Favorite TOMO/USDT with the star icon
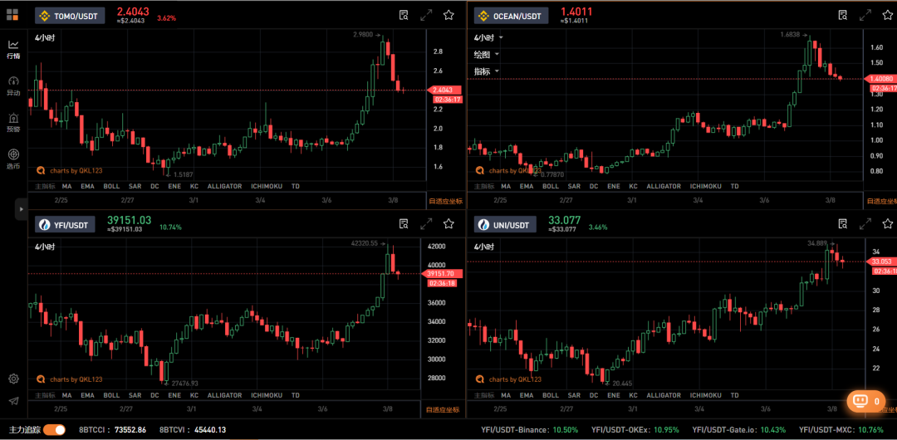 coord(448,16)
